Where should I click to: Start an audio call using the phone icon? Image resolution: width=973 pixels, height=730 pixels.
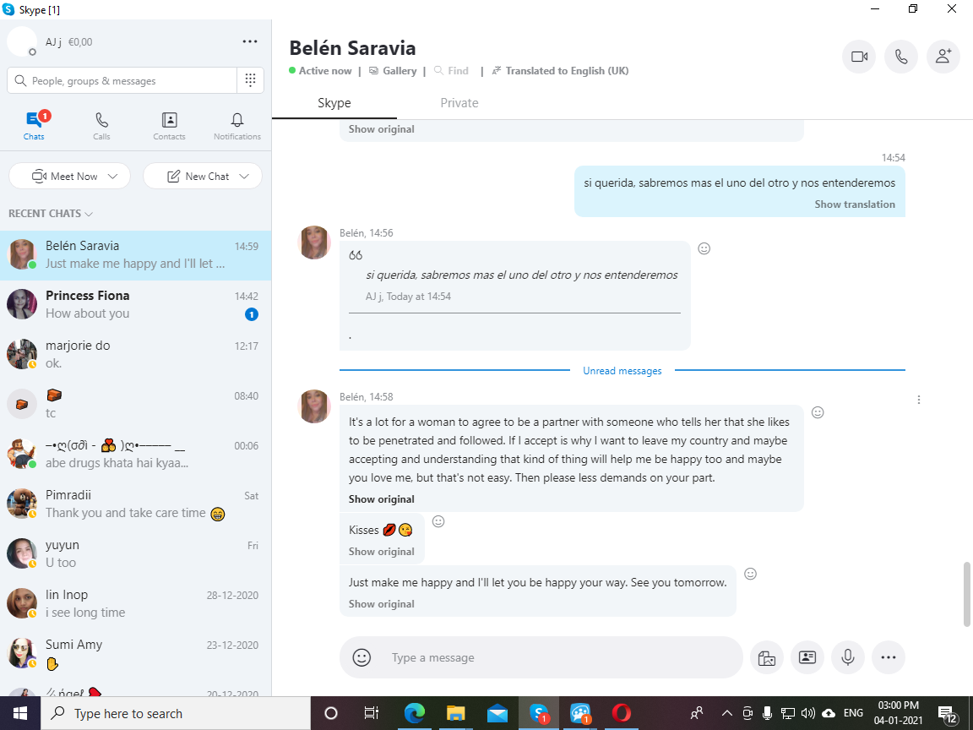pyautogui.click(x=901, y=57)
